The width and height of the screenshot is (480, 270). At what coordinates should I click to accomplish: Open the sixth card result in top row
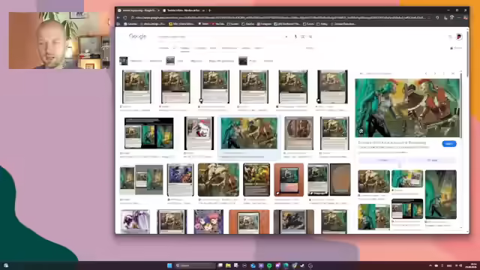pos(332,87)
